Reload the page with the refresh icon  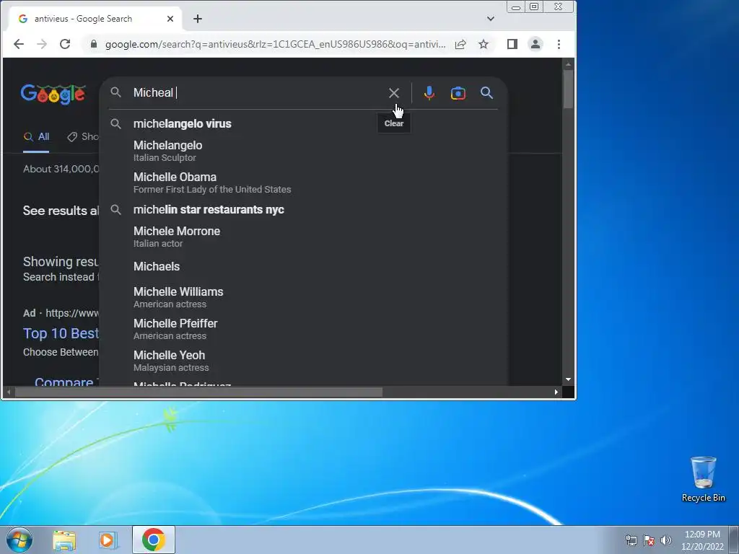[65, 44]
